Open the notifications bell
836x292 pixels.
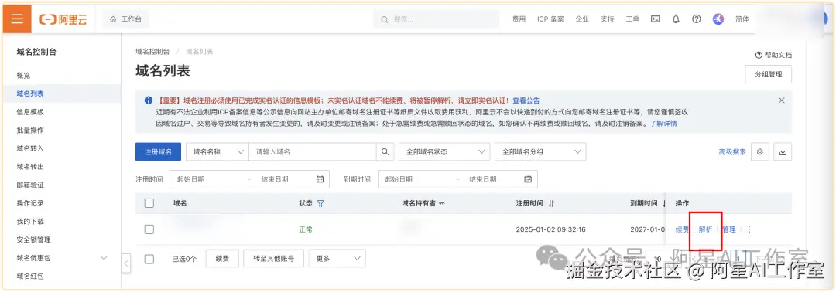(x=676, y=19)
